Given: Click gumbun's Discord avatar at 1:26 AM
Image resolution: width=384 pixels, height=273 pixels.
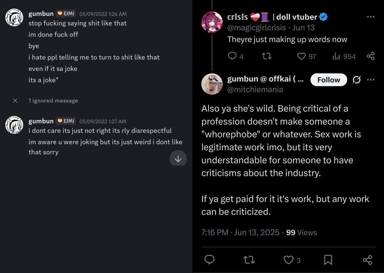Looking at the screenshot, I should (x=15, y=18).
